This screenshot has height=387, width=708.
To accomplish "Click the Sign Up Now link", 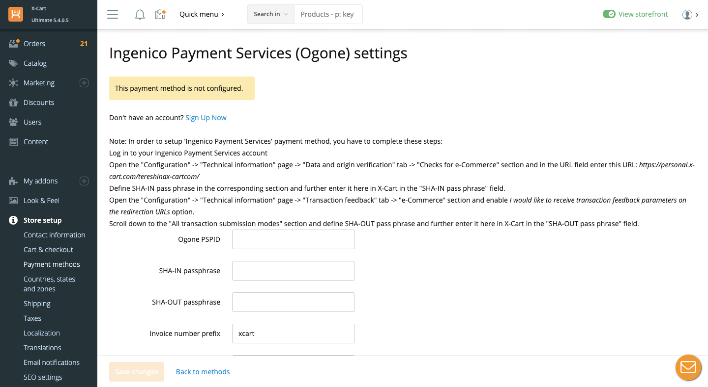I will (206, 118).
